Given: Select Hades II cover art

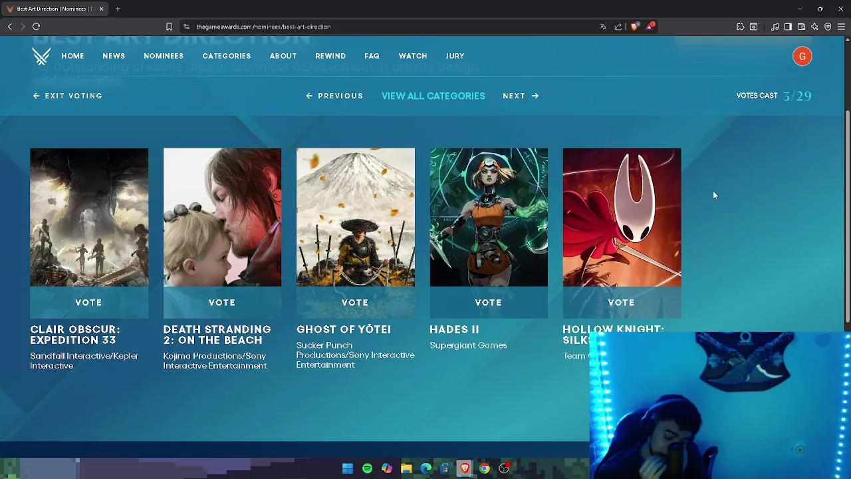Looking at the screenshot, I should click(489, 218).
